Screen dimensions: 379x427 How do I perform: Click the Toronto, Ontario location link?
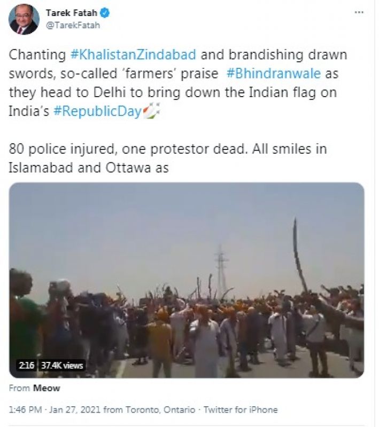[x=160, y=409]
